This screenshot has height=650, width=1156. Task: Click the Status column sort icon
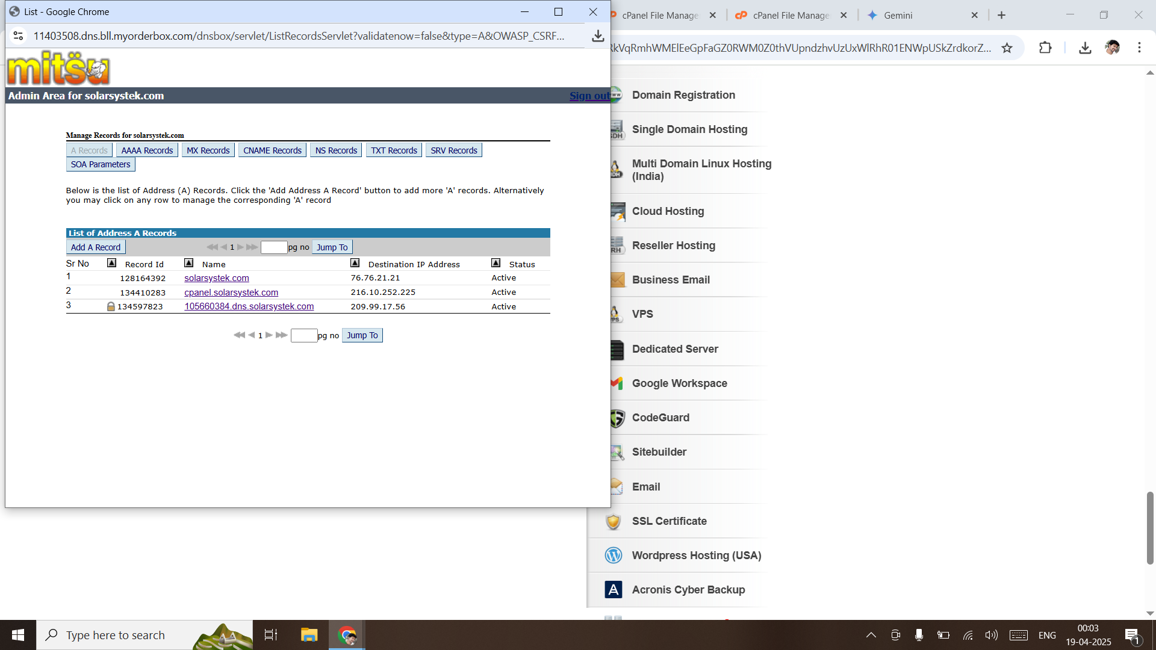pos(496,263)
